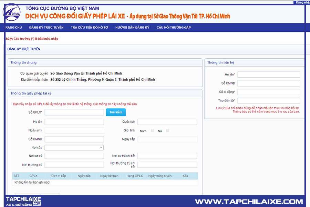Open HƯỚNG DẪN ĐĂNG KÝ menu
This screenshot has height=207, width=310.
pyautogui.click(x=132, y=28)
